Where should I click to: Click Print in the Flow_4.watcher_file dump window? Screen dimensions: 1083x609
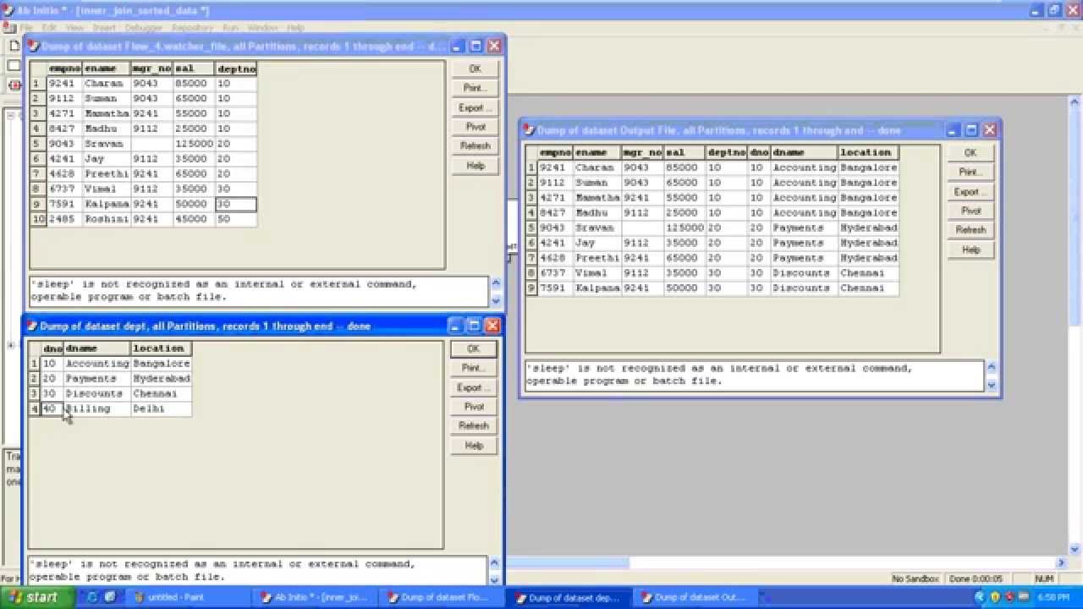click(x=475, y=88)
